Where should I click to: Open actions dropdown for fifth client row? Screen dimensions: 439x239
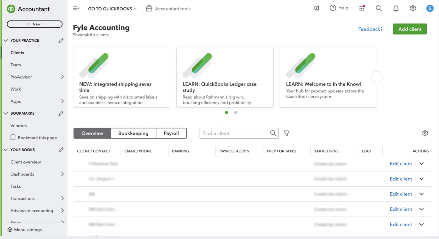pyautogui.click(x=421, y=224)
